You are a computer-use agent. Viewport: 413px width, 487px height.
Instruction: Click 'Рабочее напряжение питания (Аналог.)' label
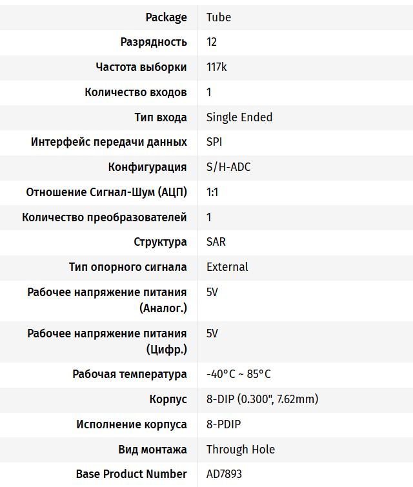[107, 300]
